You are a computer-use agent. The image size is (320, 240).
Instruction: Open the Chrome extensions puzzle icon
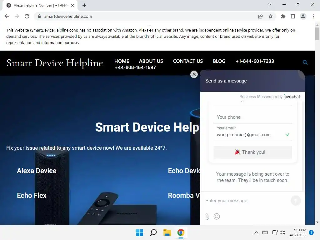(x=283, y=16)
